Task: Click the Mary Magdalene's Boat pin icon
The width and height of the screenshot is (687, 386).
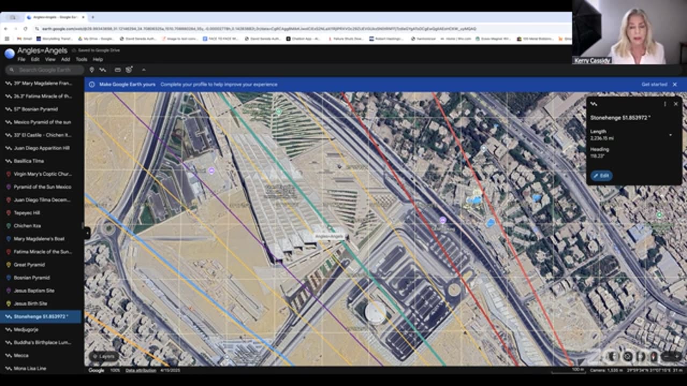Action: tap(8, 239)
